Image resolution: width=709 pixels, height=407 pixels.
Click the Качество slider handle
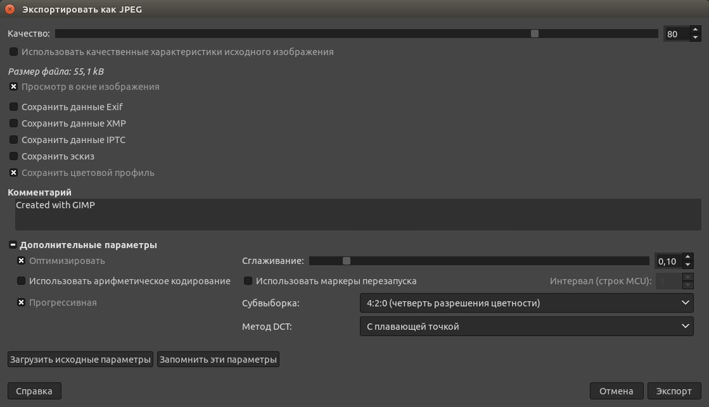coord(535,34)
